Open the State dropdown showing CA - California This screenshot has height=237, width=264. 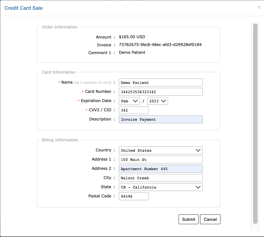[161, 187]
